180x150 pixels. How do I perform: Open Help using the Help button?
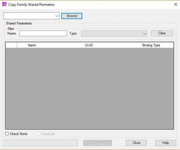pyautogui.click(x=166, y=143)
